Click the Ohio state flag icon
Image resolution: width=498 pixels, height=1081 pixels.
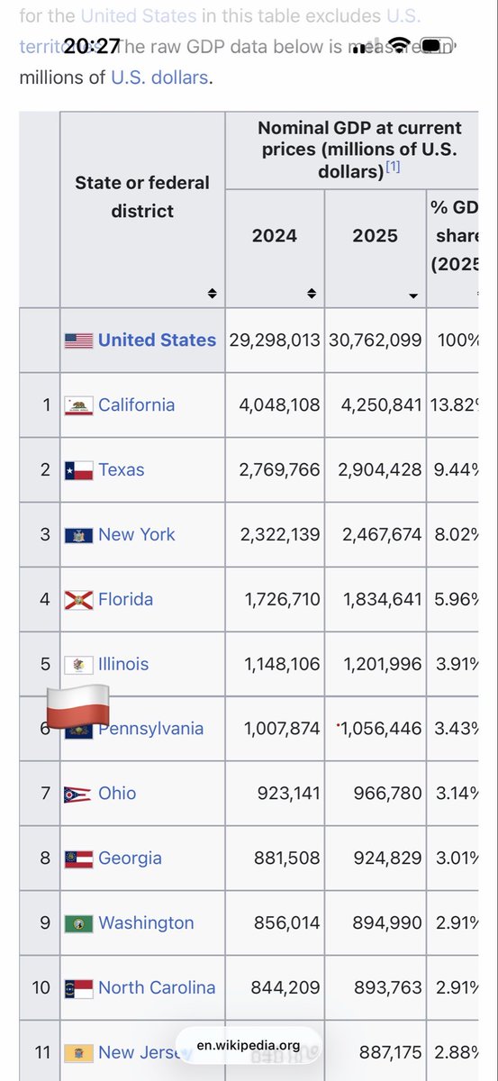pos(78,795)
